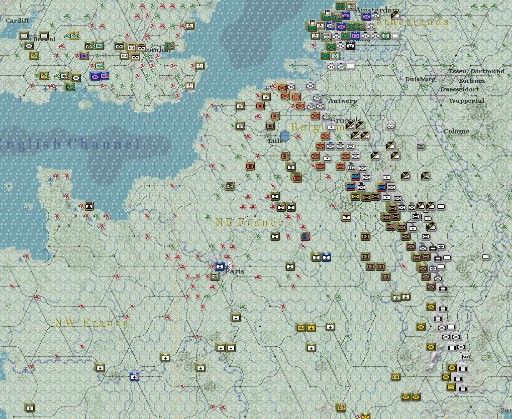The width and height of the screenshot is (512, 419).
Task: Click the anchor port icon south of London
Action: click(x=151, y=59)
